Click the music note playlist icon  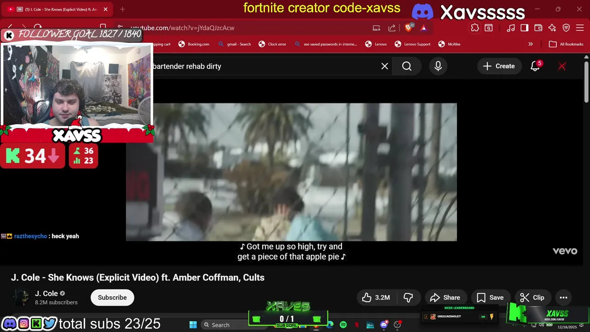point(511,28)
